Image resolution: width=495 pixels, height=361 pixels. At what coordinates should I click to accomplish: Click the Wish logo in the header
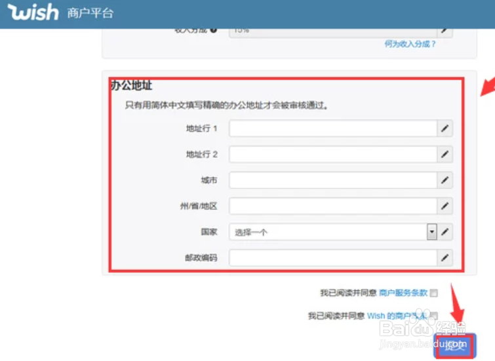click(x=33, y=12)
